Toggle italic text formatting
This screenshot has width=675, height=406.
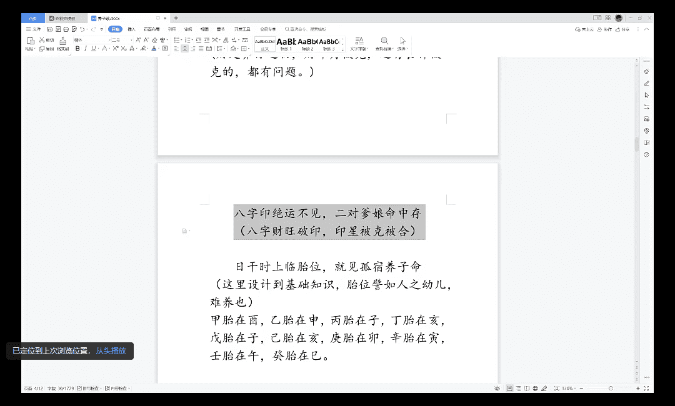point(86,49)
